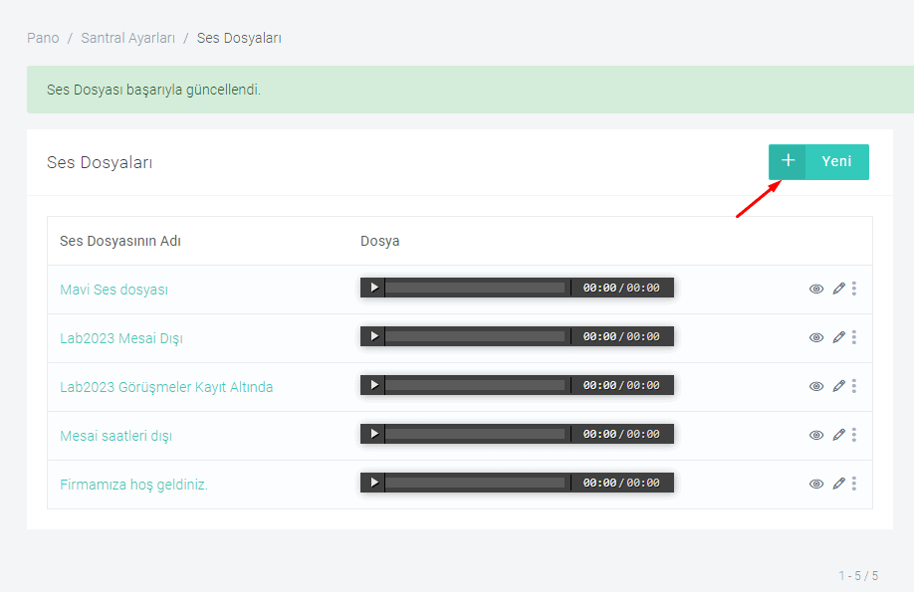The width and height of the screenshot is (914, 592).
Task: Open more options for Lab2023 Mesai Dışı
Action: 854,337
